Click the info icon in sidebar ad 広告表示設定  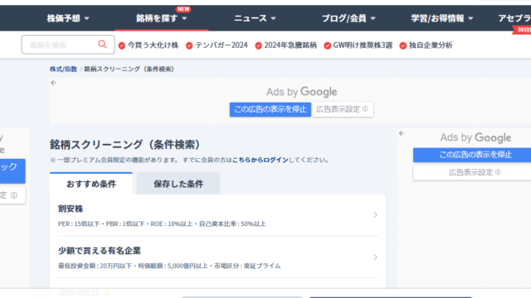click(498, 172)
